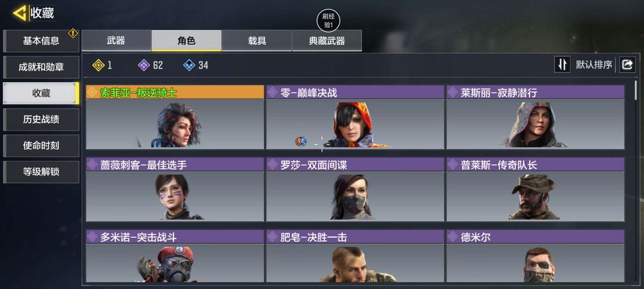Open 成就和勋章 in the sidebar
Screen dimensions: 644x289
(41, 67)
